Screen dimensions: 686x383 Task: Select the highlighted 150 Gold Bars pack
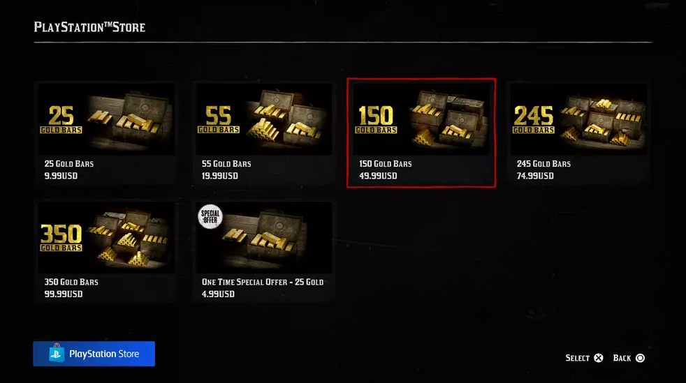click(x=421, y=133)
